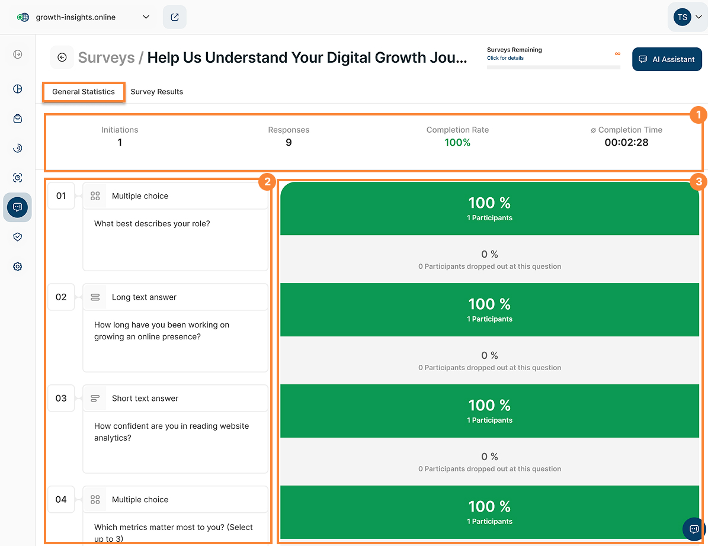The image size is (708, 546).
Task: Click the infinity icon beside Surveys Remaining
Action: coord(617,54)
